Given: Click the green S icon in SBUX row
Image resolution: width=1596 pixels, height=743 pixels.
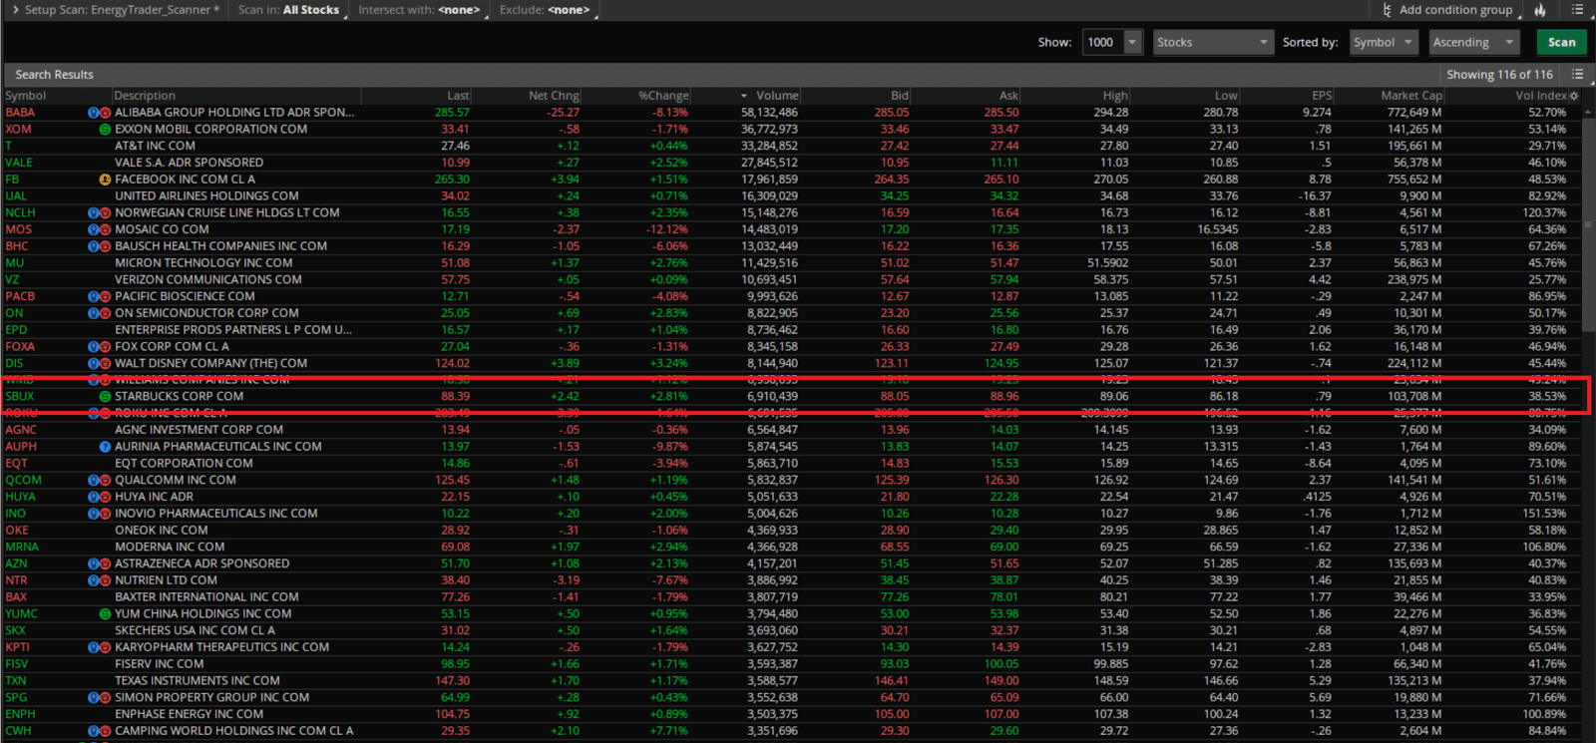Looking at the screenshot, I should point(105,397).
